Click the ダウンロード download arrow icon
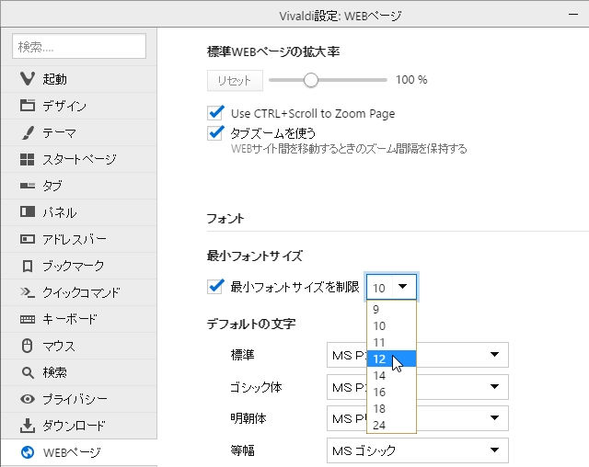The image size is (589, 467). click(28, 426)
